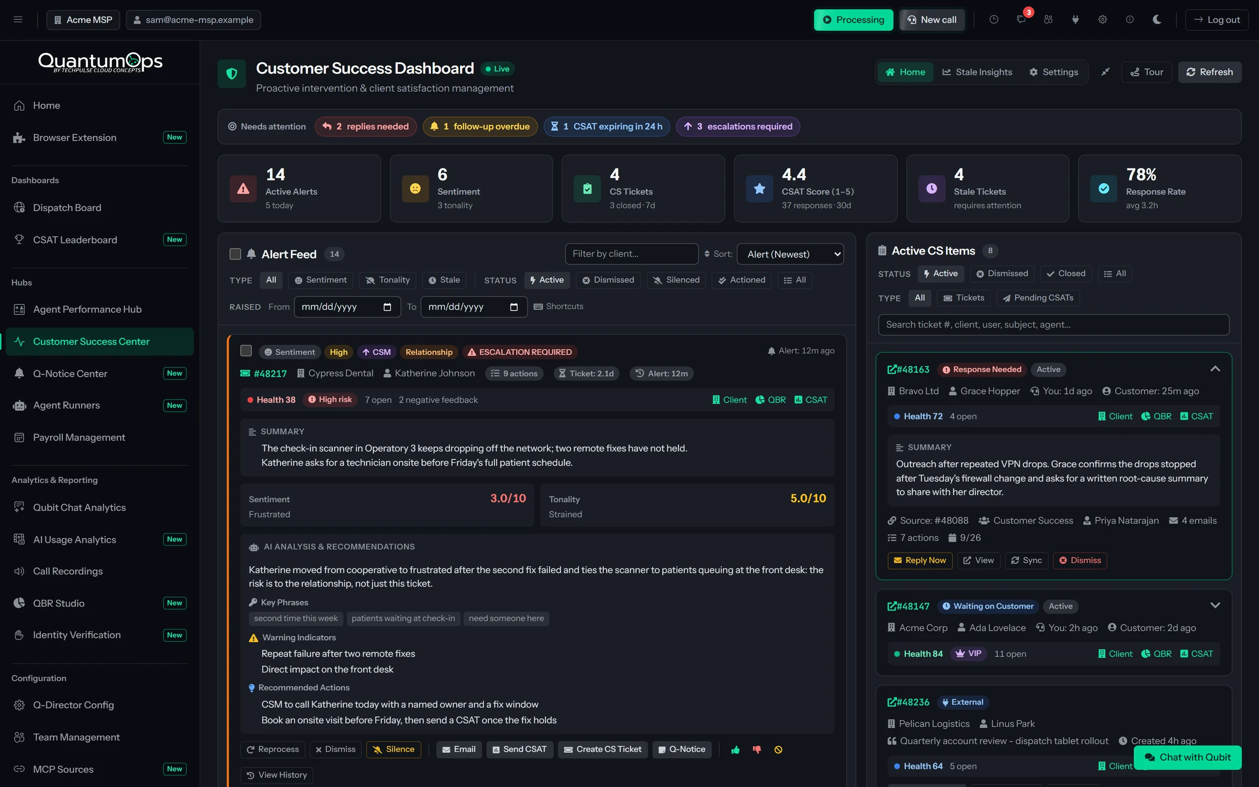Open ticket link #48217
This screenshot has width=1259, height=787.
pyautogui.click(x=263, y=374)
